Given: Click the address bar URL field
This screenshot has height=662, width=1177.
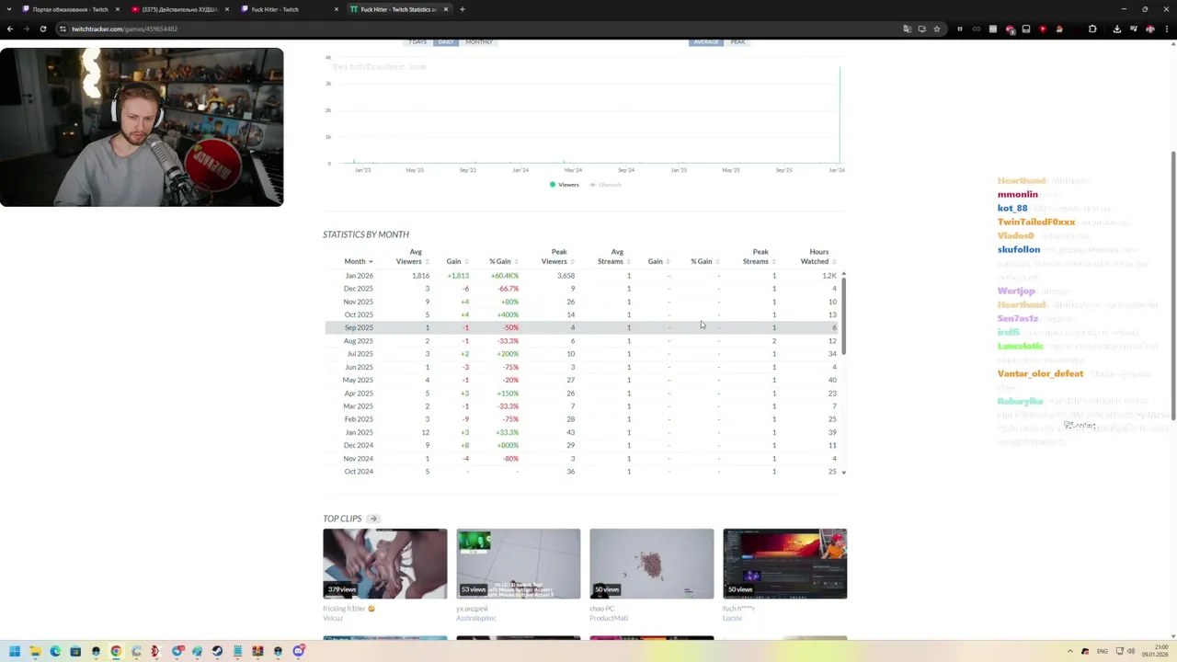Looking at the screenshot, I should tap(478, 29).
